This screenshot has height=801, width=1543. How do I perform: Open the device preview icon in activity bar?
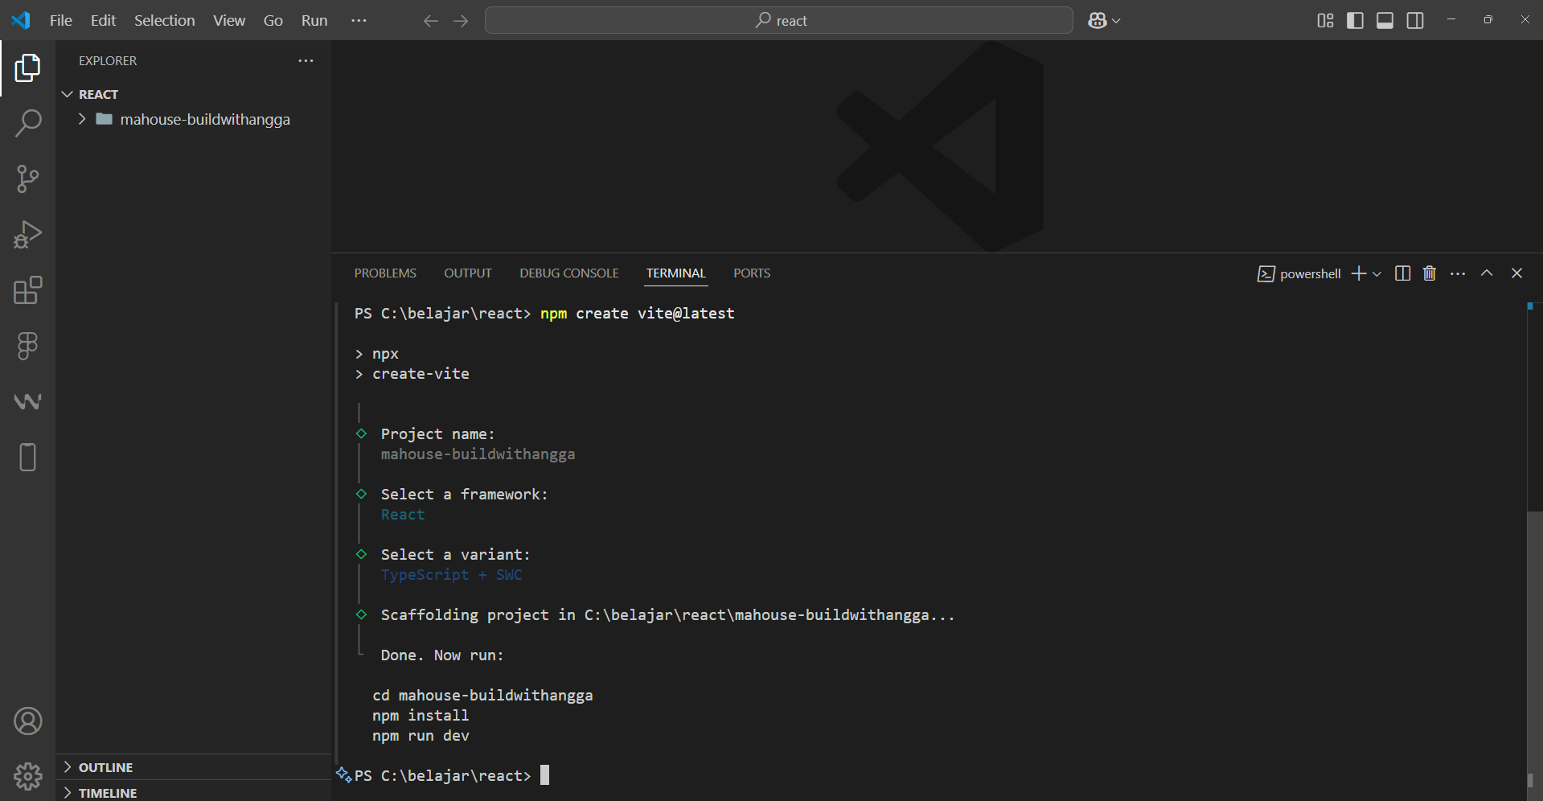[27, 457]
